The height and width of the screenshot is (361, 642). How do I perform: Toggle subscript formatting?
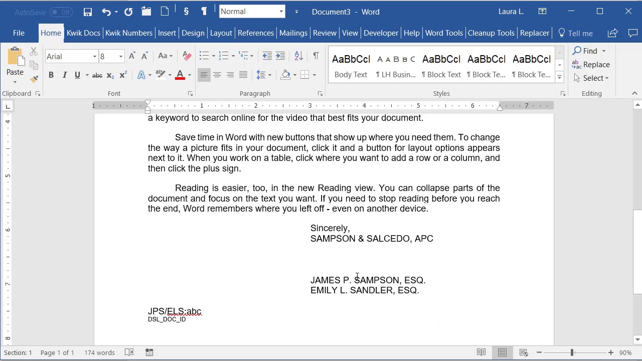click(110, 75)
